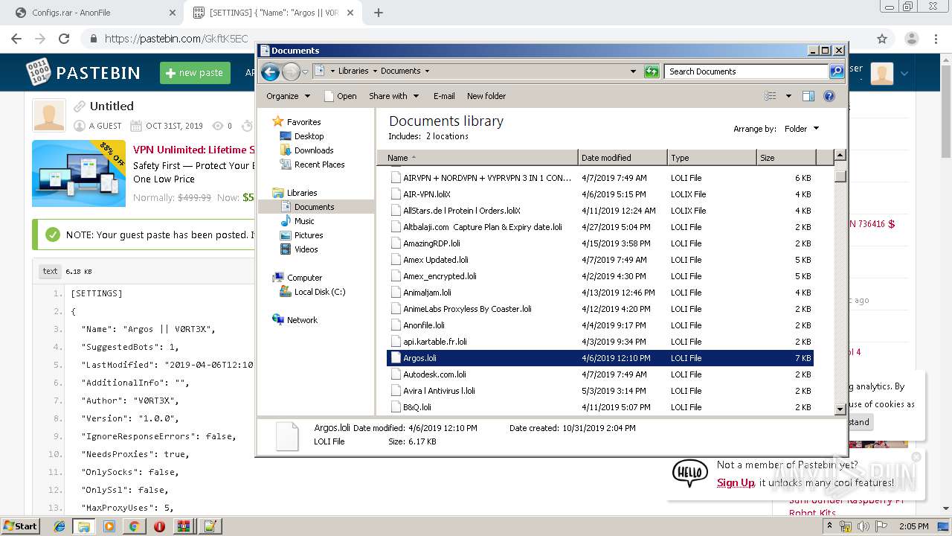Select the Anonfile.loli file
Screen dimensions: 952x536
(x=424, y=325)
